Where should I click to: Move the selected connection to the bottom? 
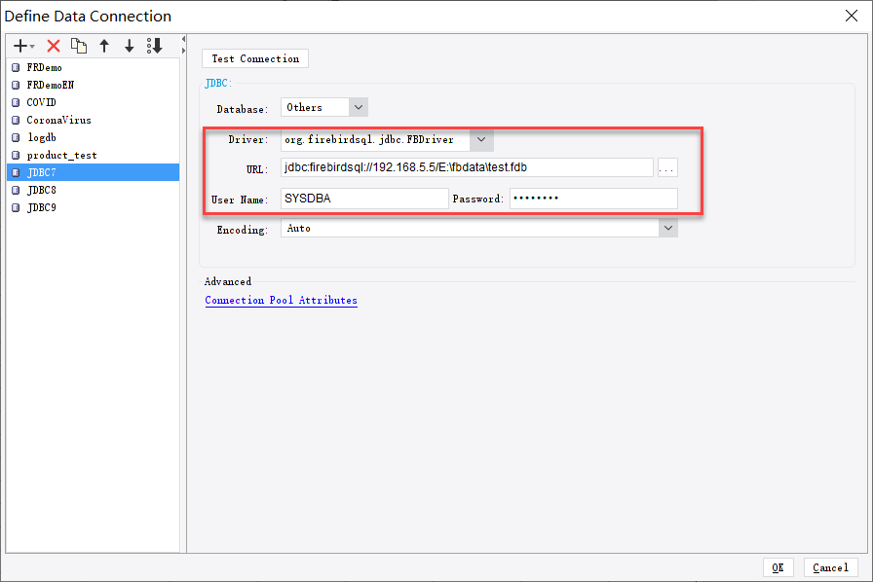pos(155,45)
